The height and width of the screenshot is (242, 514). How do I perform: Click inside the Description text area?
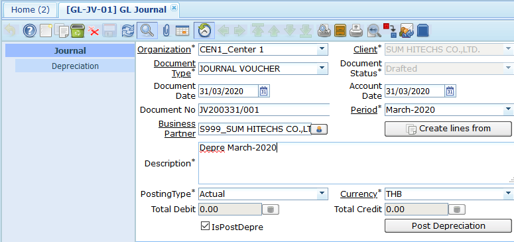pos(356,163)
